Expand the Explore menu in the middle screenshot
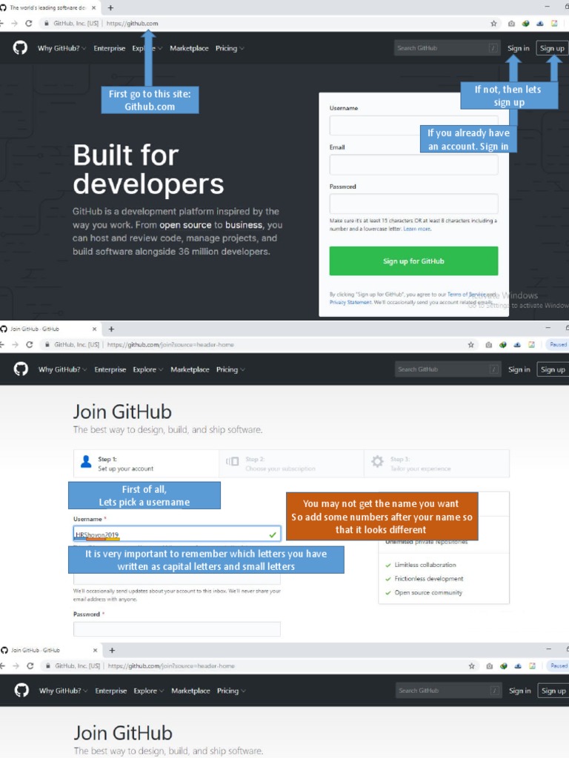This screenshot has height=758, width=569. click(x=148, y=369)
